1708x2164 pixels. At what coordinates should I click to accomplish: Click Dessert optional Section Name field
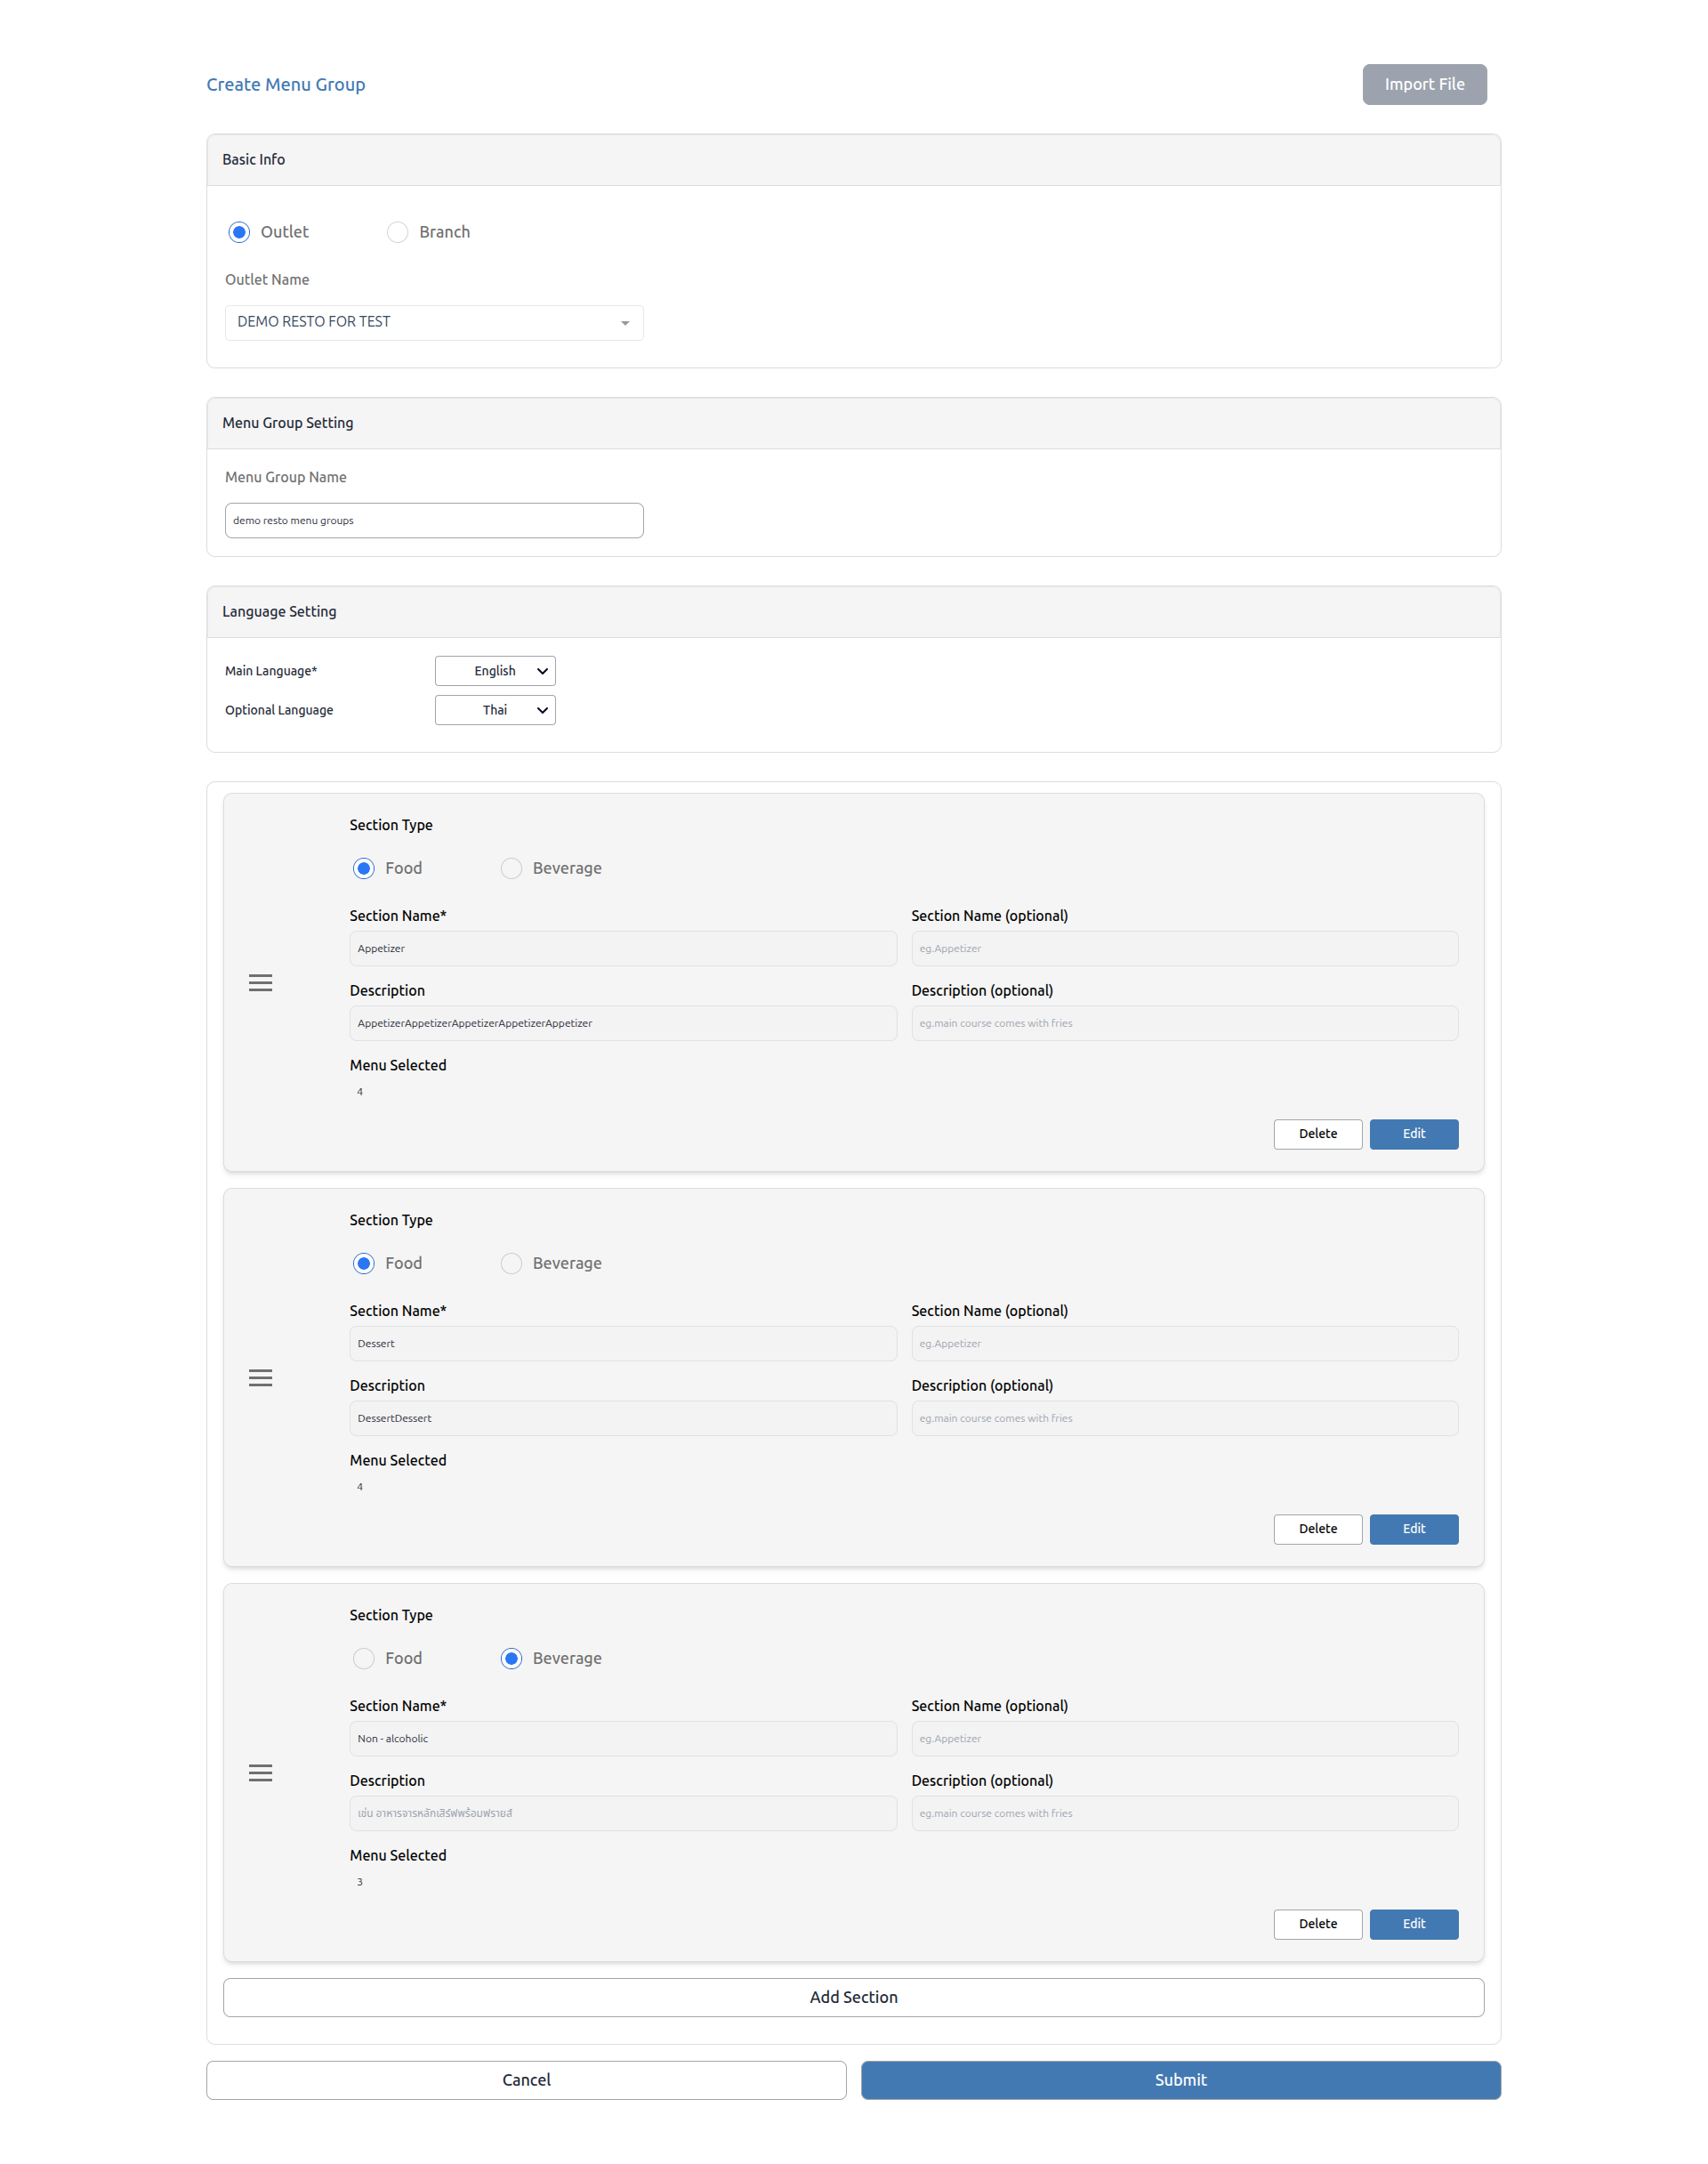coord(1184,1344)
